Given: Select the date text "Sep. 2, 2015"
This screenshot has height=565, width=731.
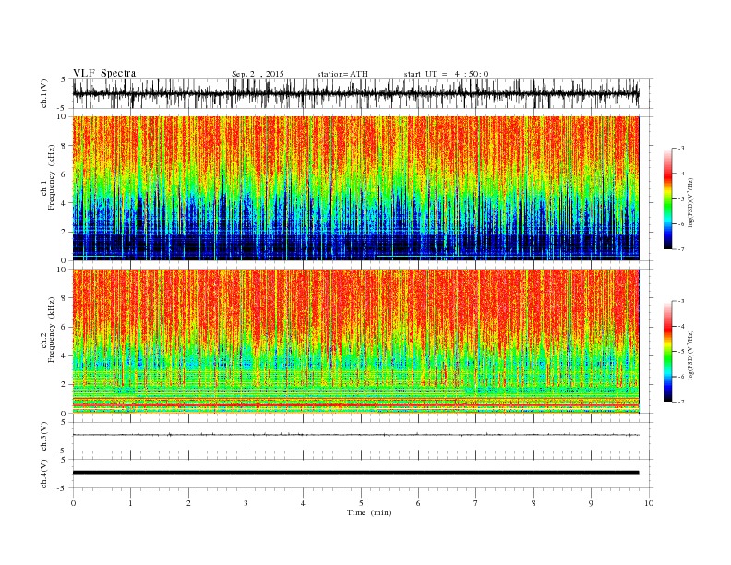Looking at the screenshot, I should (x=258, y=74).
